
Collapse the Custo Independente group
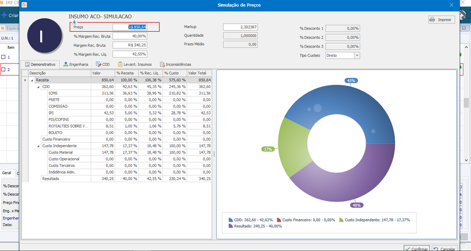(x=38, y=146)
